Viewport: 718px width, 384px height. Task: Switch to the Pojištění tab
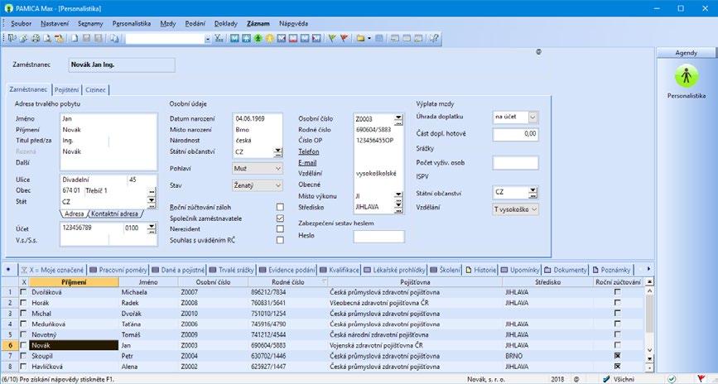coord(67,89)
